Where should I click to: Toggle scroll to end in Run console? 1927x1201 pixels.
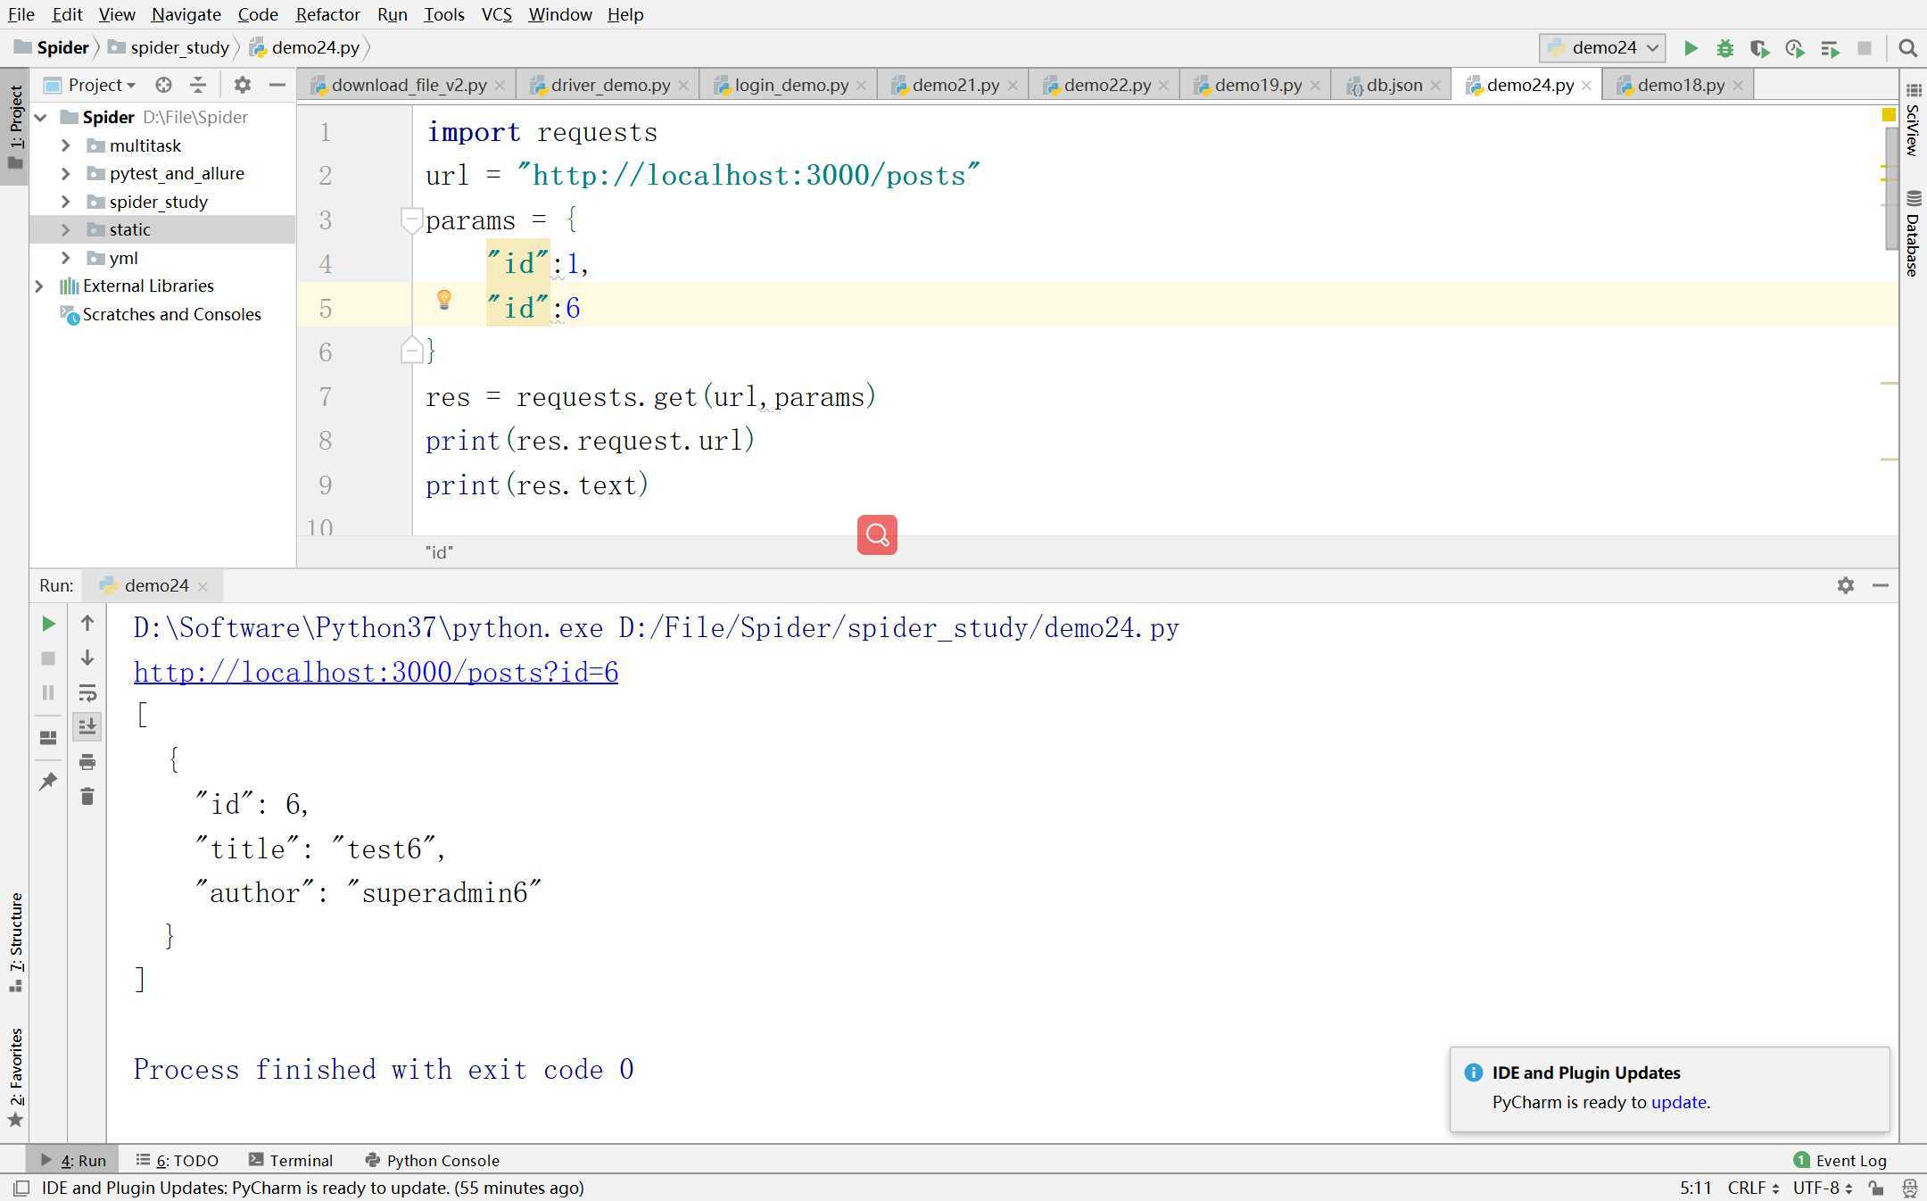(87, 727)
